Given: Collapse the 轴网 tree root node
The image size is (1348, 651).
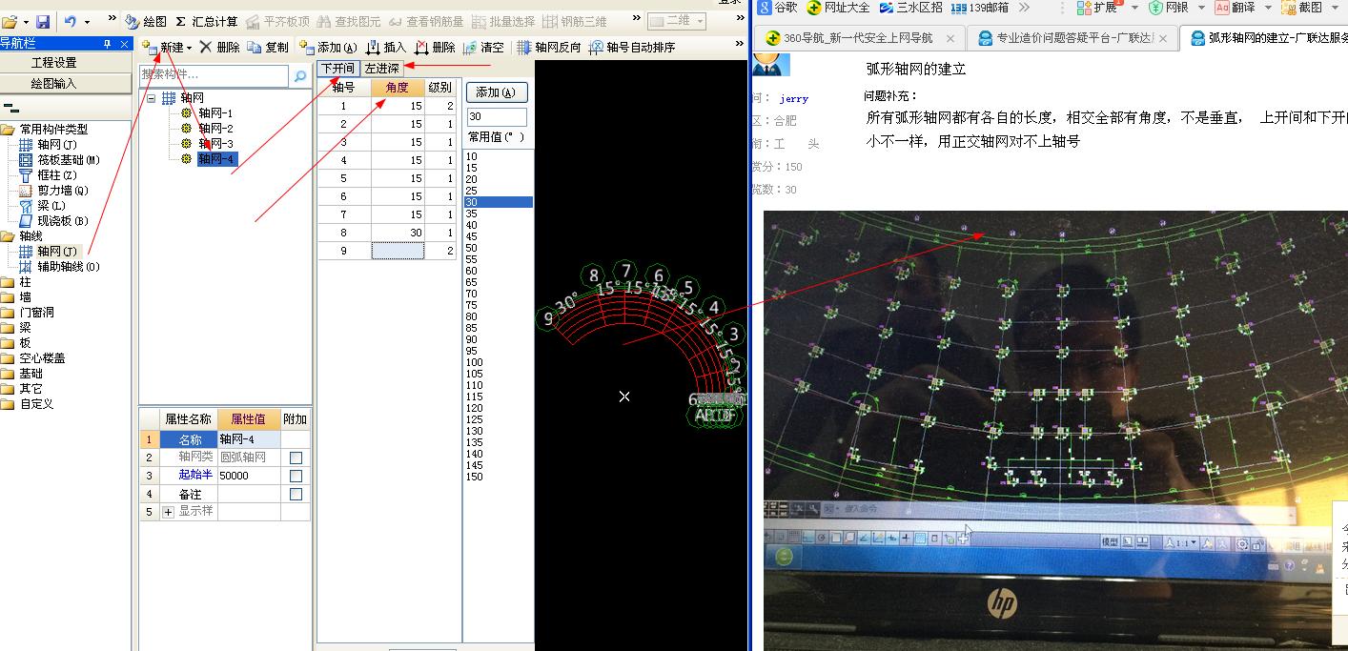Looking at the screenshot, I should [x=151, y=97].
